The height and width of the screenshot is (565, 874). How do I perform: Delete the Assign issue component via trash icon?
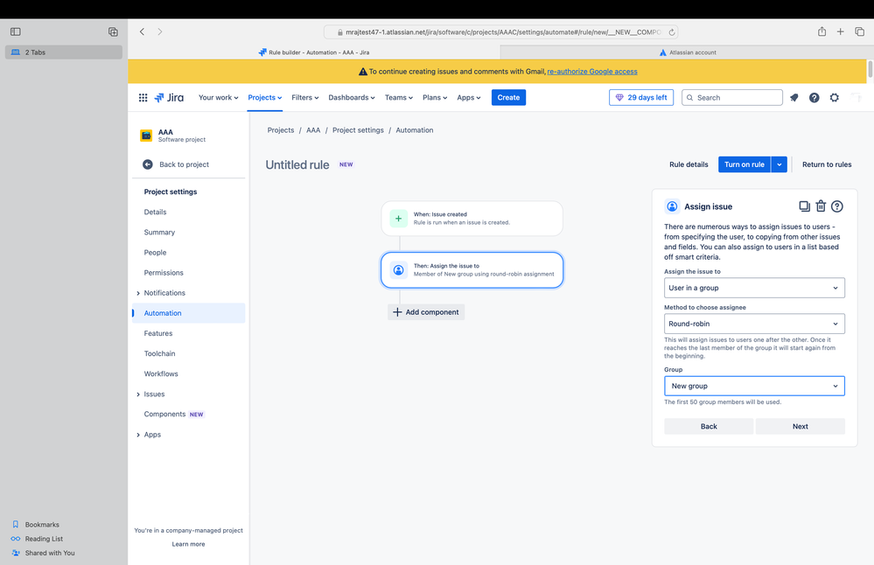[821, 206]
